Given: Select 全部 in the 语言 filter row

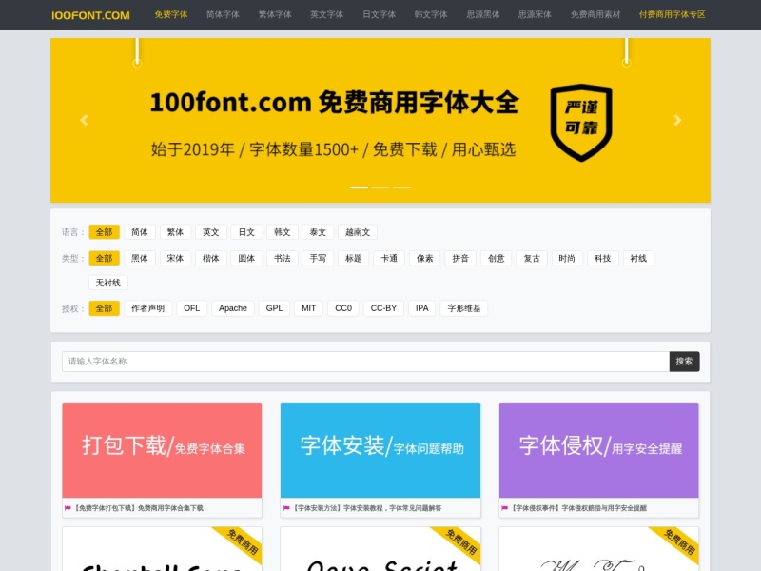Looking at the screenshot, I should coord(104,232).
